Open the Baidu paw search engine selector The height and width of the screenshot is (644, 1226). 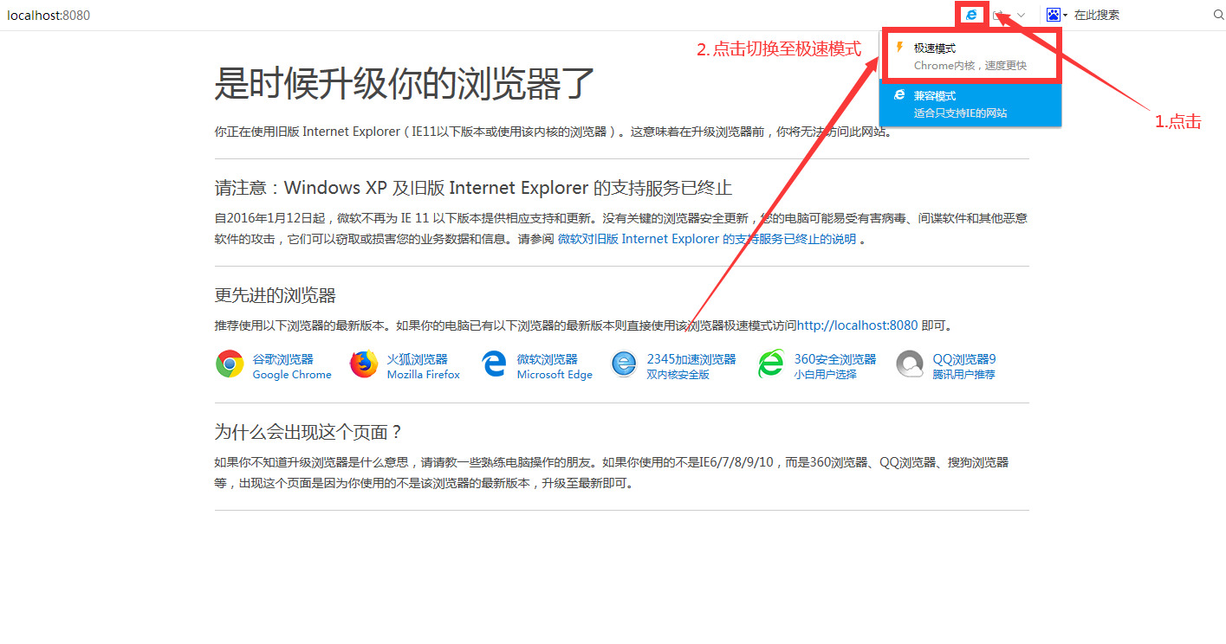1056,15
